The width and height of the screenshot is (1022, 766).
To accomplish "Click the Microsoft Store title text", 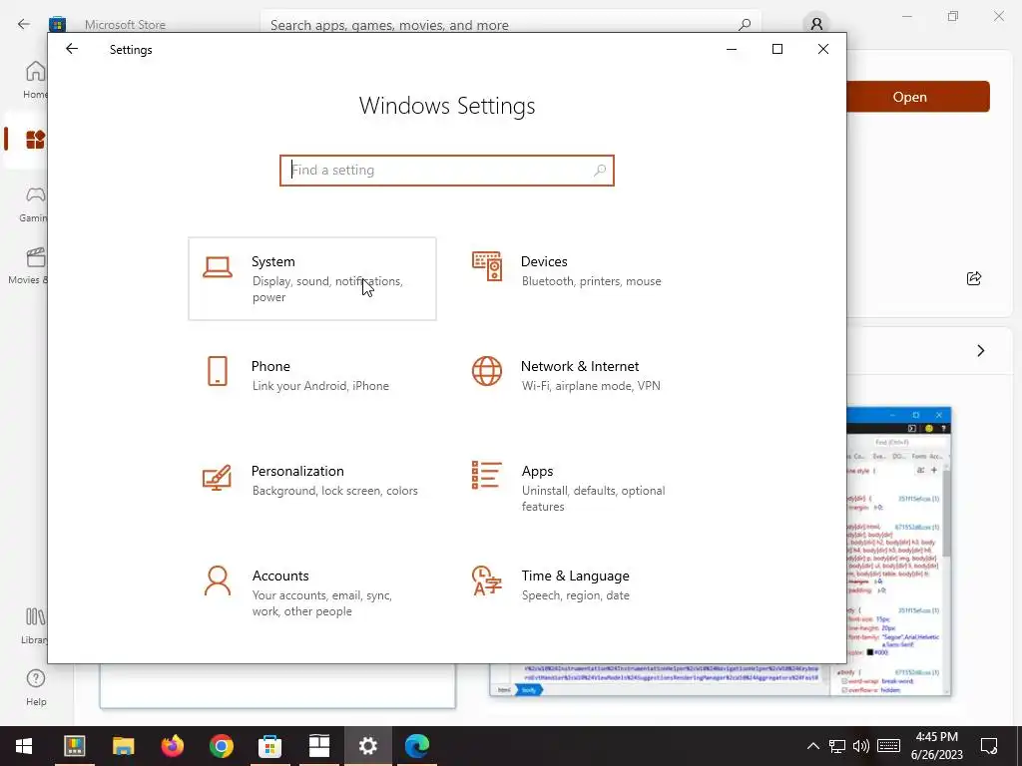I will pyautogui.click(x=125, y=25).
